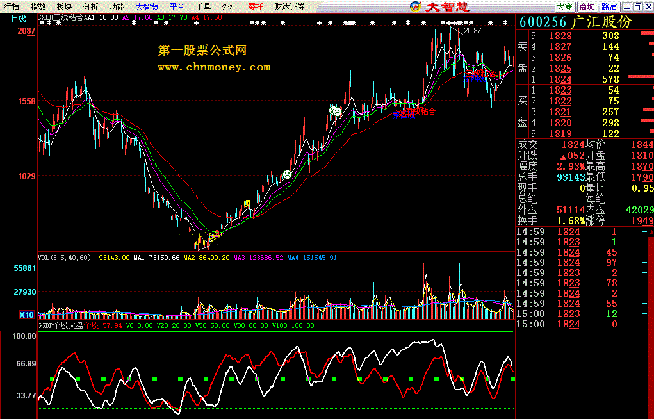Click the SXLH三线粘合 indicator name
The width and height of the screenshot is (654, 419).
coord(60,17)
